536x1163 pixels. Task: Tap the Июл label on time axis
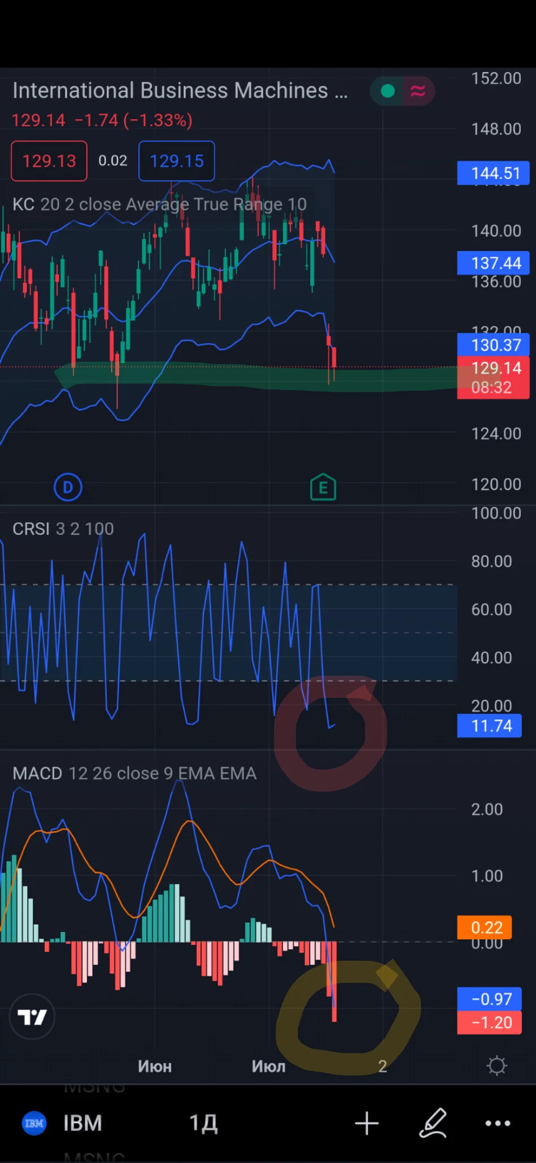pos(269,1066)
